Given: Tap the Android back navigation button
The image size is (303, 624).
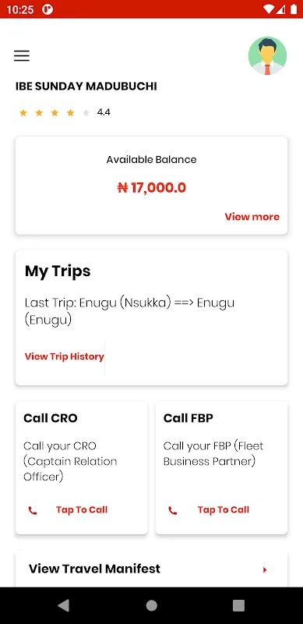Looking at the screenshot, I should pos(64,605).
